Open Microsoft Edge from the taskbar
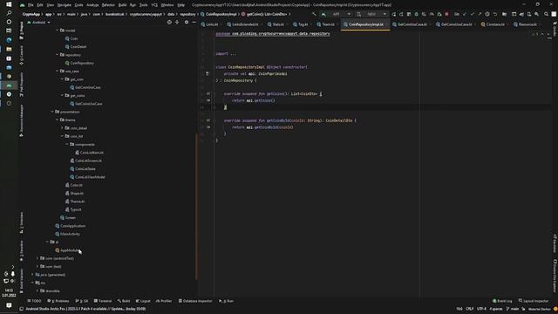The image size is (558, 314). 9,40
